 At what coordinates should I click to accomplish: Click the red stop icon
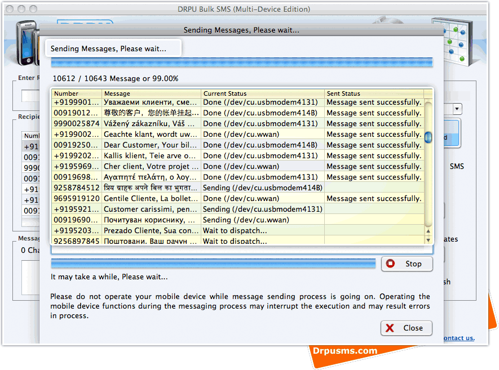(390, 264)
